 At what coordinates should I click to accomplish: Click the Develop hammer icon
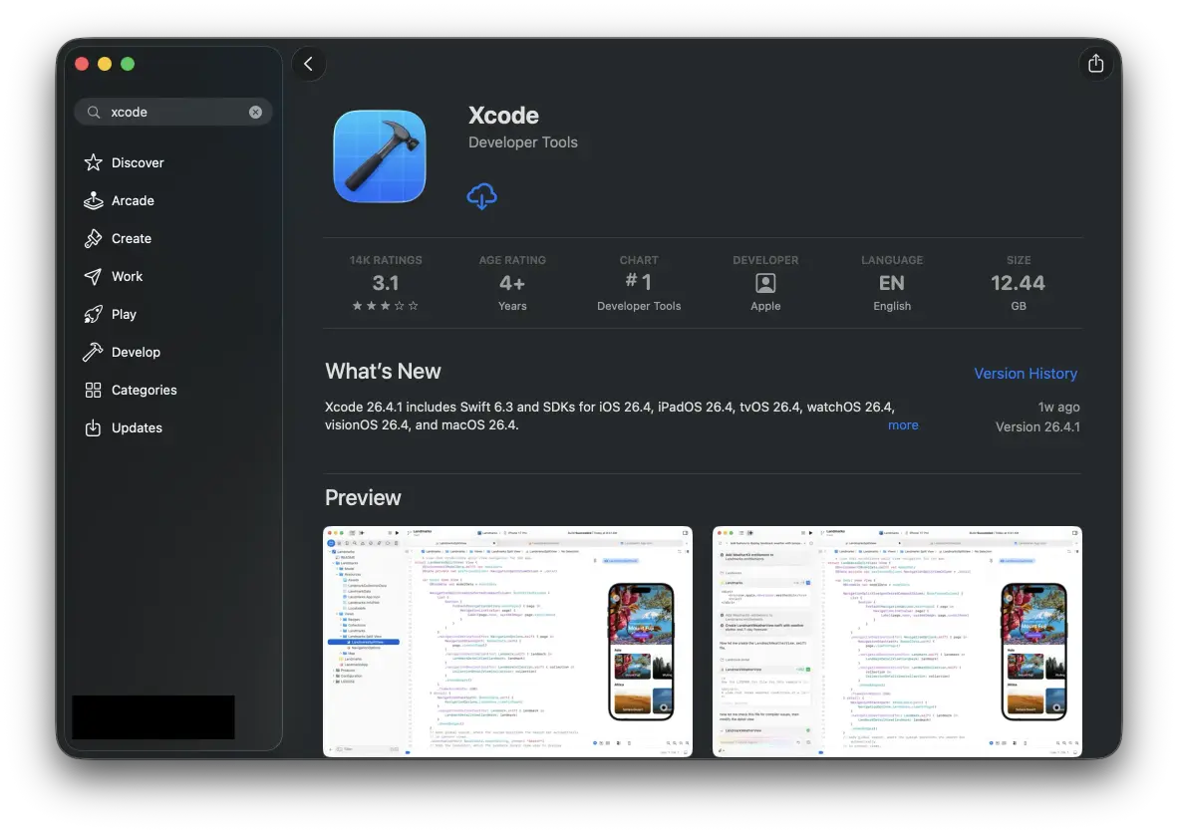(93, 352)
